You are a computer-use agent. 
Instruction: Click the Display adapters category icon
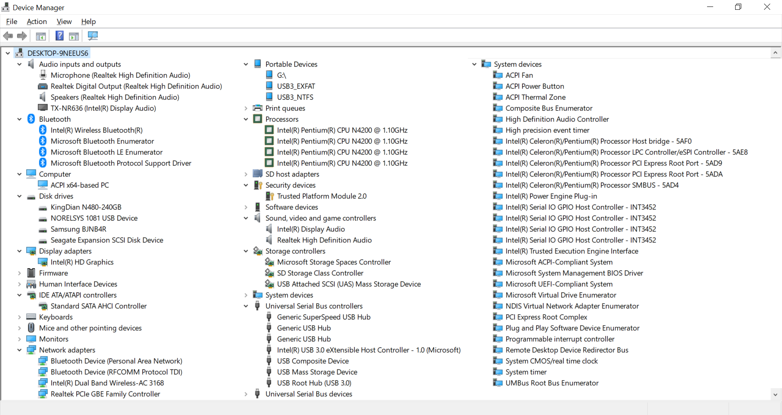click(31, 251)
